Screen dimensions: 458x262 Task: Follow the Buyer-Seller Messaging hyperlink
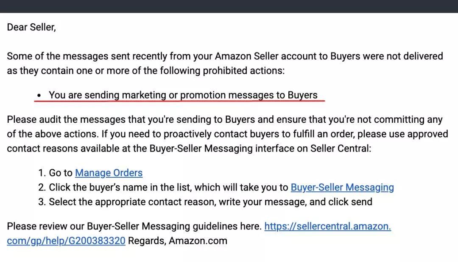342,188
